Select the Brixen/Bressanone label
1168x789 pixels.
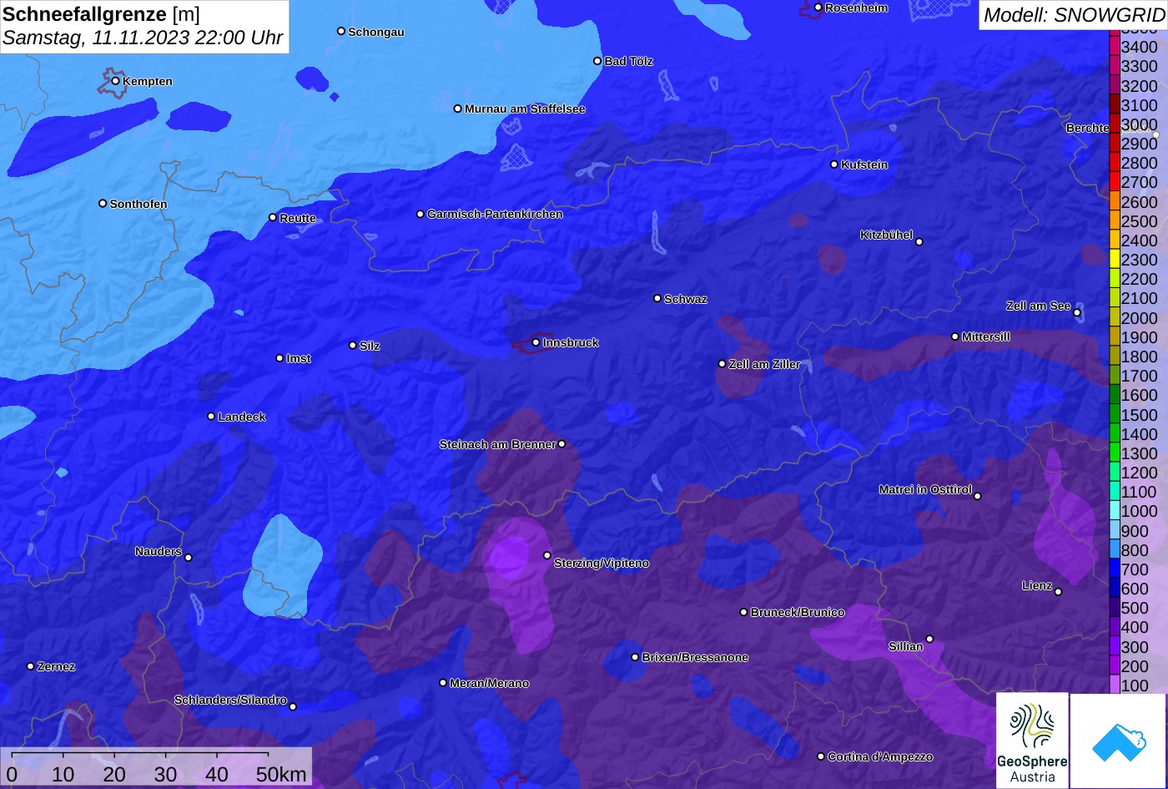(695, 657)
